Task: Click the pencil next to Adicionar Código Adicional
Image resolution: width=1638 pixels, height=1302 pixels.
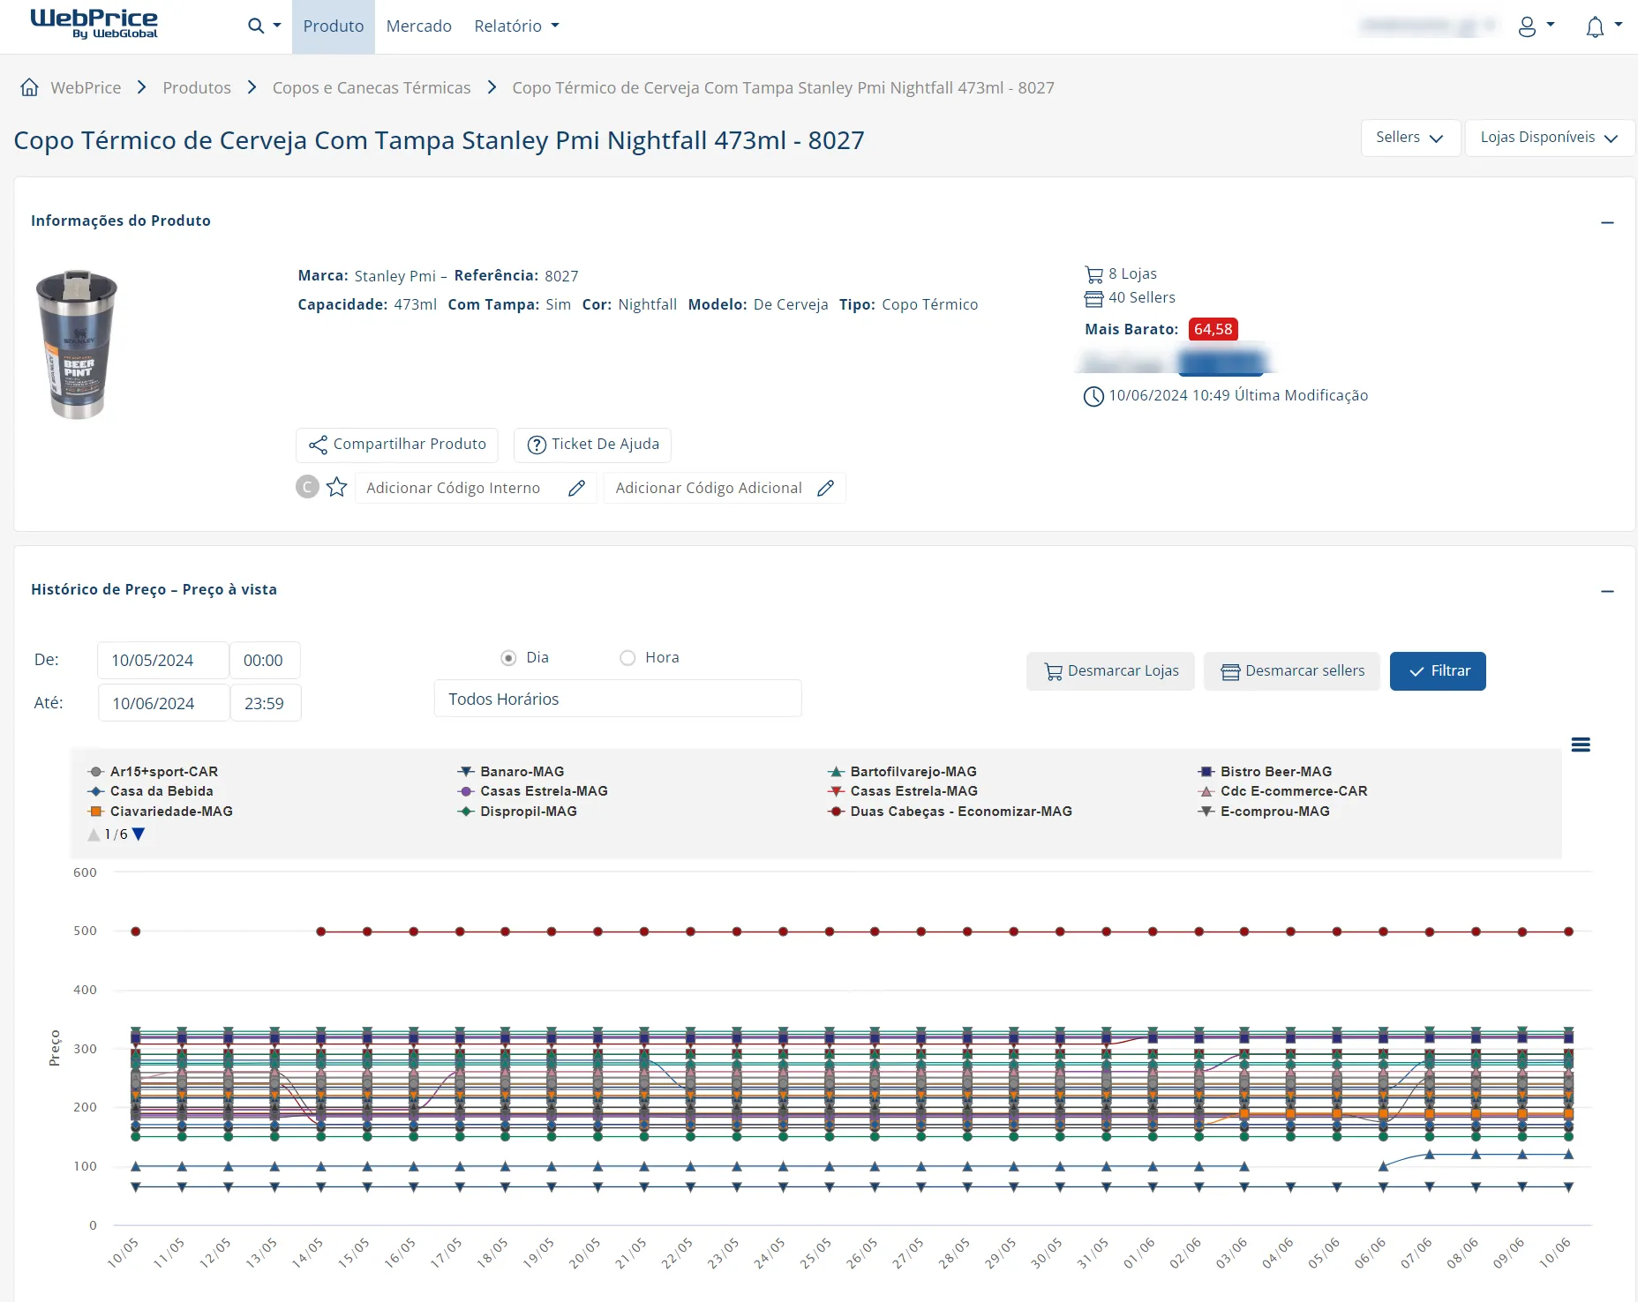Action: pos(825,488)
